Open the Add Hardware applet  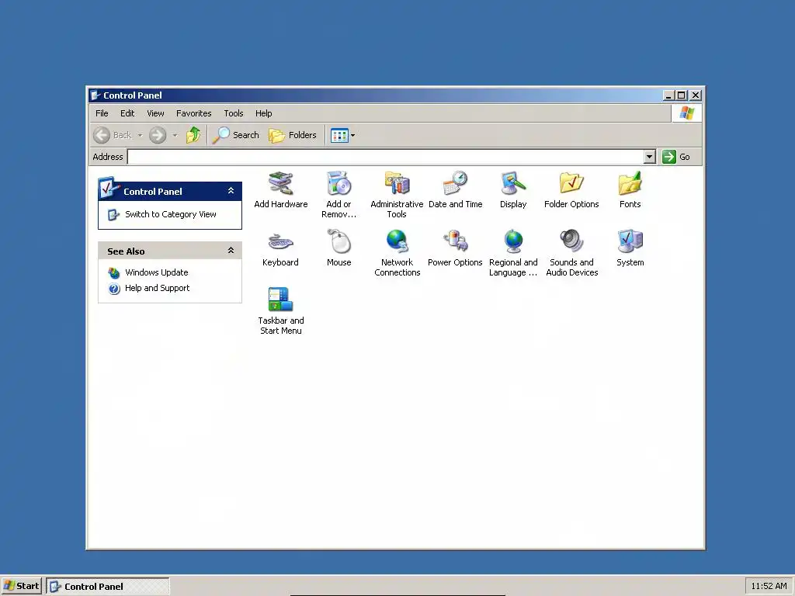(280, 190)
